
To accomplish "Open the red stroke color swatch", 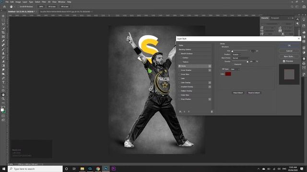I will 228,74.
